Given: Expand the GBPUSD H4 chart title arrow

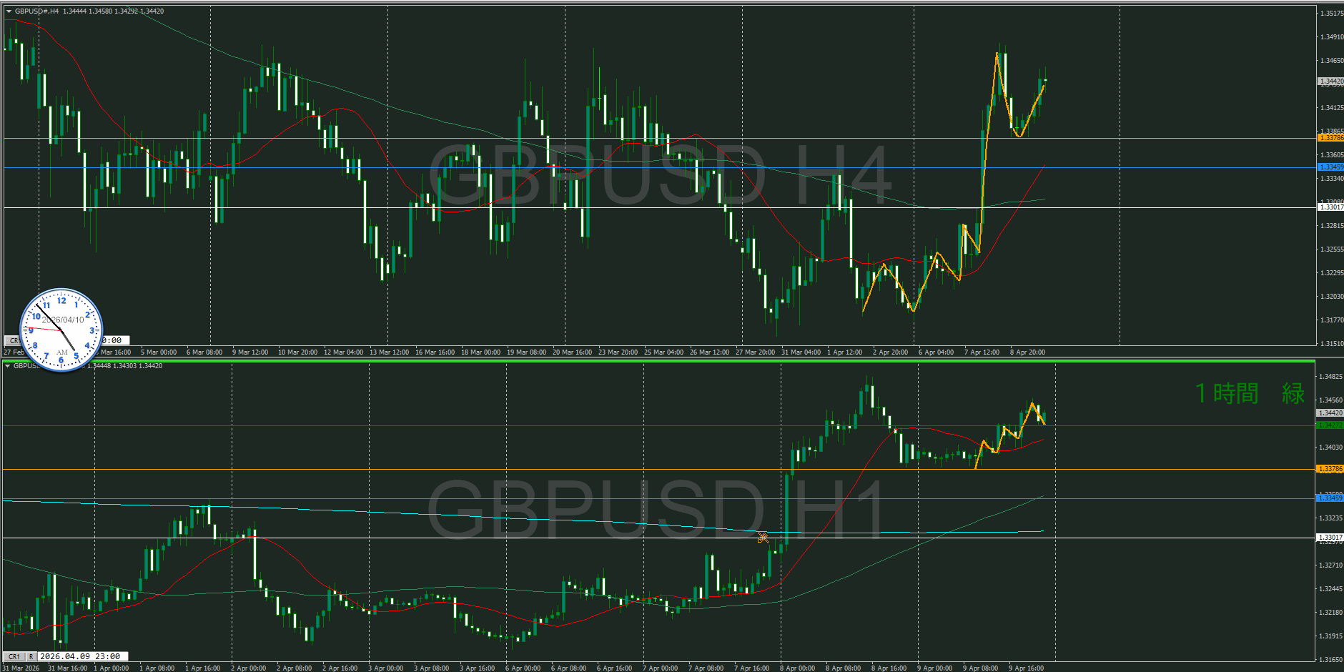Looking at the screenshot, I should (9, 11).
